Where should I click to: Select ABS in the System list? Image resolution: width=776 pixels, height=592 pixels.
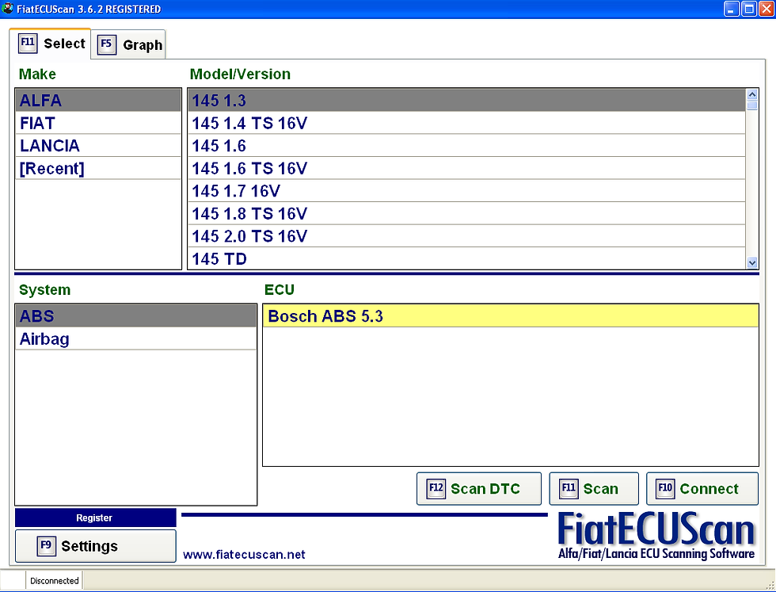[x=136, y=316]
